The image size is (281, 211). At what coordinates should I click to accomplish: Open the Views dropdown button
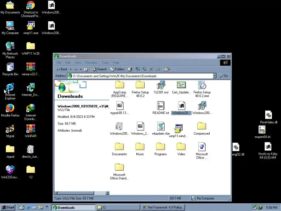[167, 69]
